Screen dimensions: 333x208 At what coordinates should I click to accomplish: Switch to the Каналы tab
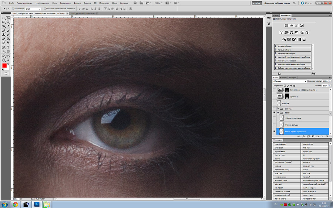pyautogui.click(x=283, y=78)
